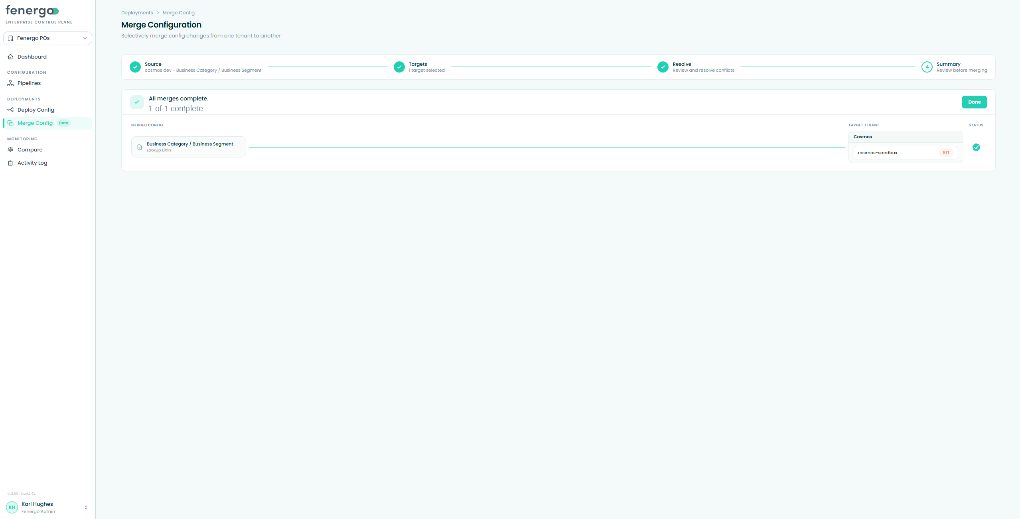1020x519 pixels.
Task: Click the KH user avatar
Action: click(12, 507)
